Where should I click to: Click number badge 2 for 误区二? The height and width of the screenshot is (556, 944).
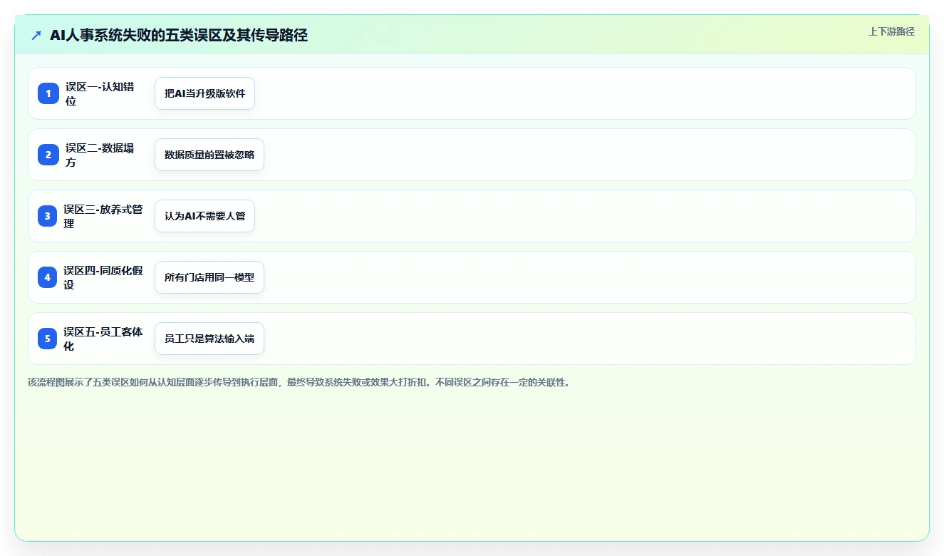48,155
